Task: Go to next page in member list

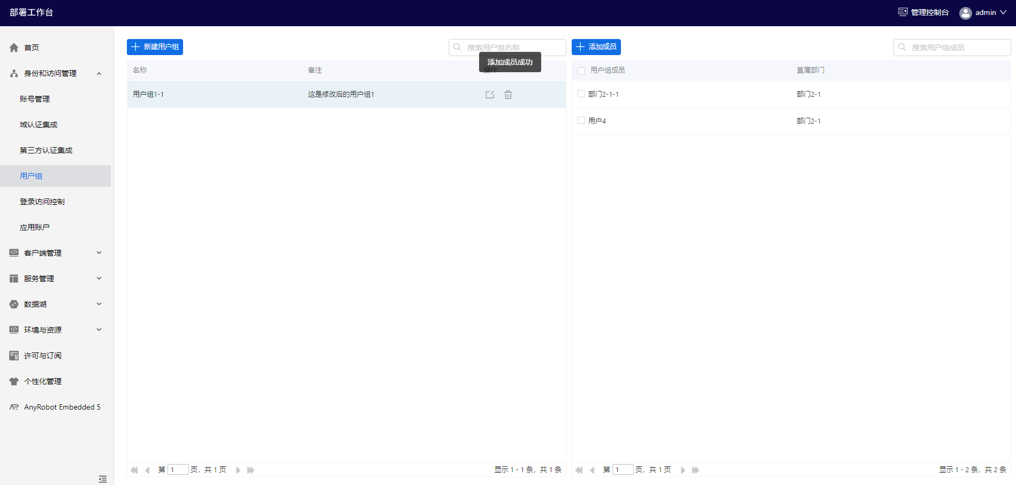Action: [x=683, y=470]
